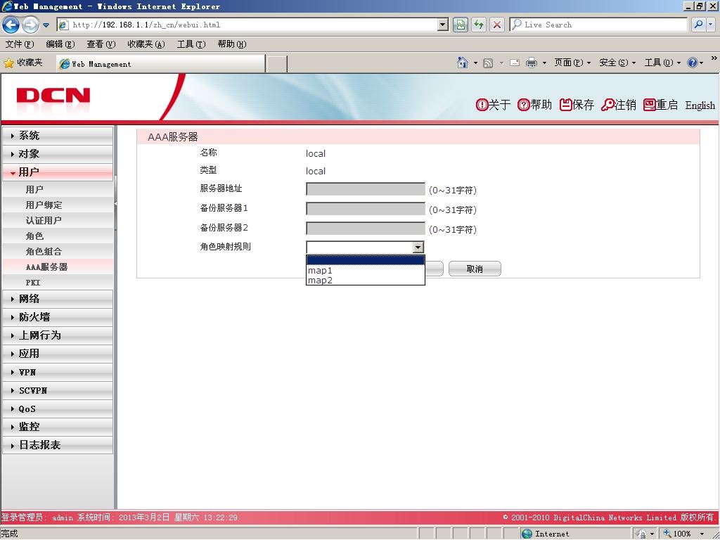Expand the VPN sidebar section
Viewport: 720px width, 540px height.
(x=58, y=372)
